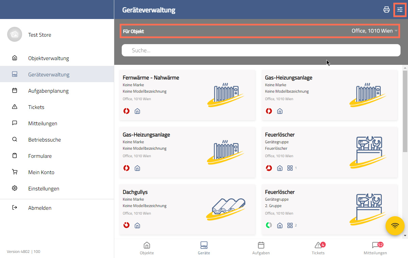This screenshot has height=258, width=408.
Task: Click Abmelden to log out
Action: pos(39,208)
